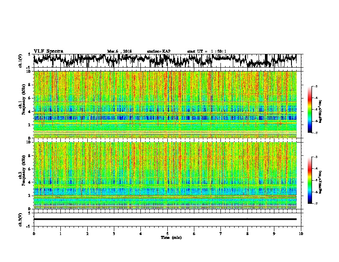Click the "-3" label on ch.1 colorbar

[315, 86]
